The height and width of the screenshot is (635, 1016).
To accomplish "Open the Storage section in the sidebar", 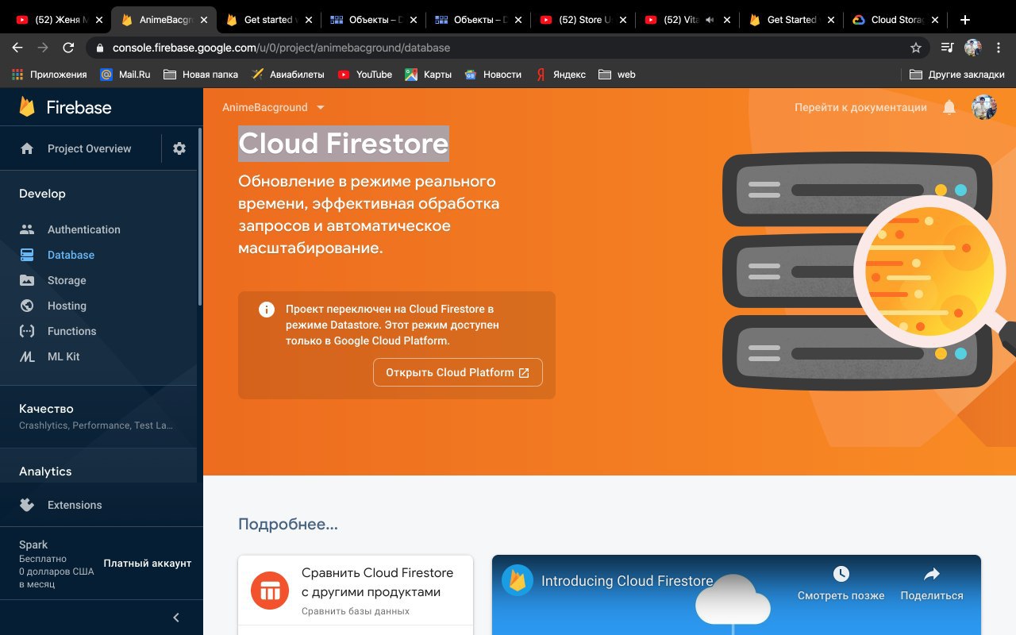I will point(98,280).
